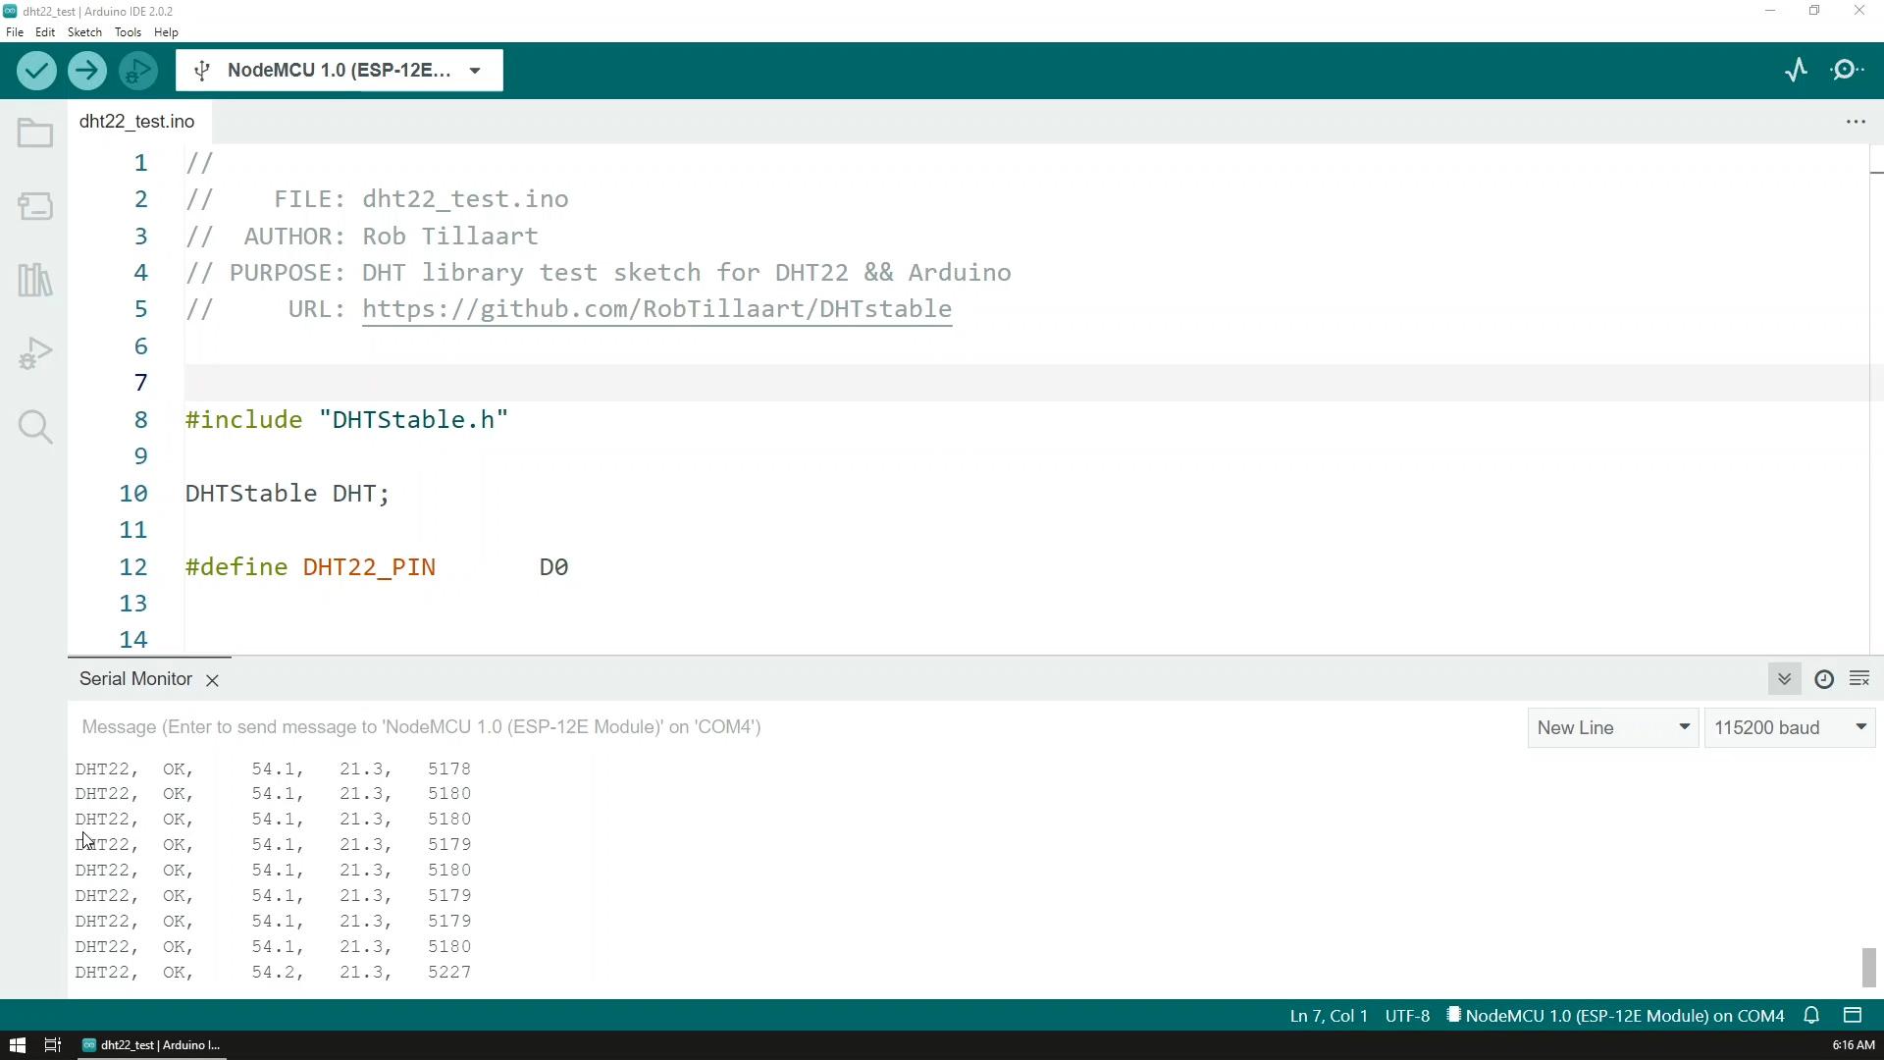Click the taskbar clock showing 6:16 AM

(1853, 1045)
